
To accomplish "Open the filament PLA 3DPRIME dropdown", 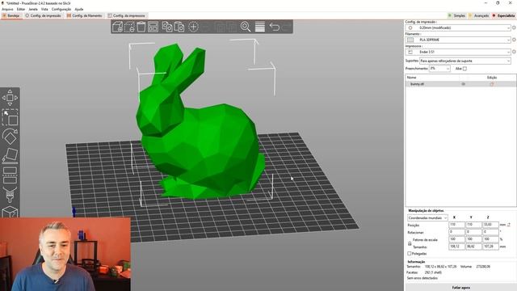I will point(458,40).
